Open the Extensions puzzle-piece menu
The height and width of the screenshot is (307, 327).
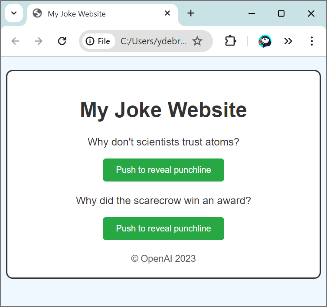[x=230, y=41]
